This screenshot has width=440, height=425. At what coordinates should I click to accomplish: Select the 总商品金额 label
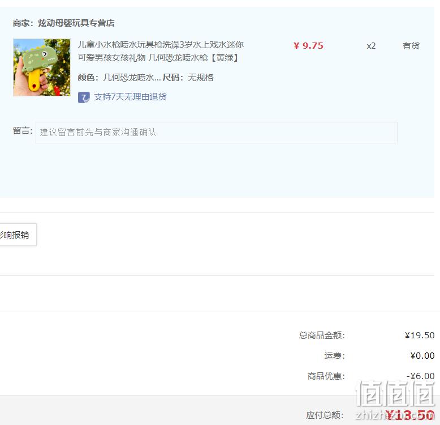[322, 335]
